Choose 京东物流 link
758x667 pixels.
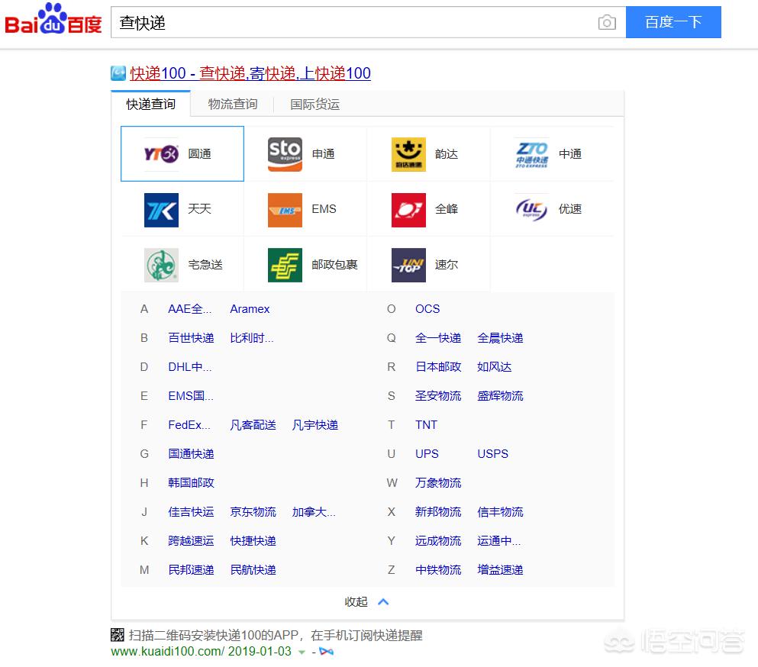pyautogui.click(x=253, y=512)
